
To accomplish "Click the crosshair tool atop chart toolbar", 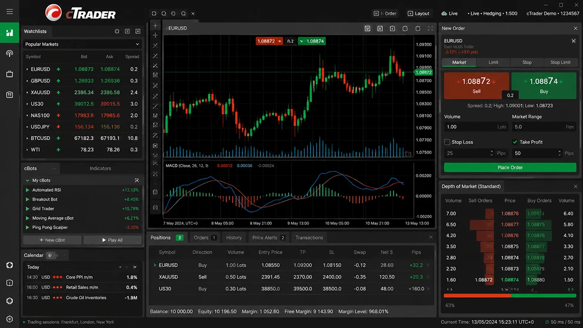I will pyautogui.click(x=155, y=26).
